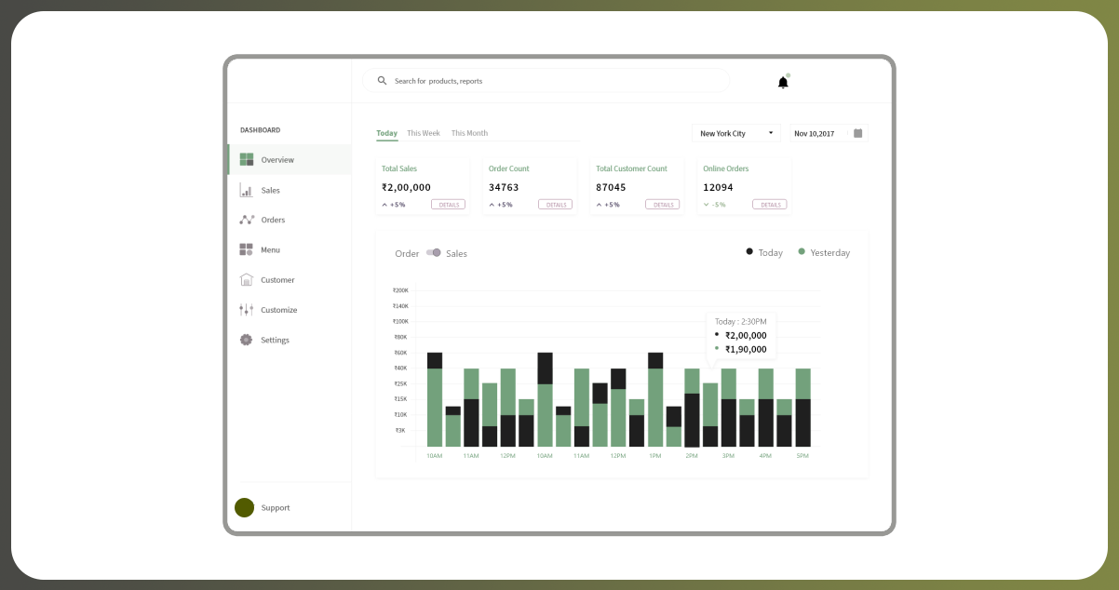This screenshot has height=590, width=1119.
Task: Open the Customize sliders icon
Action: click(x=246, y=310)
